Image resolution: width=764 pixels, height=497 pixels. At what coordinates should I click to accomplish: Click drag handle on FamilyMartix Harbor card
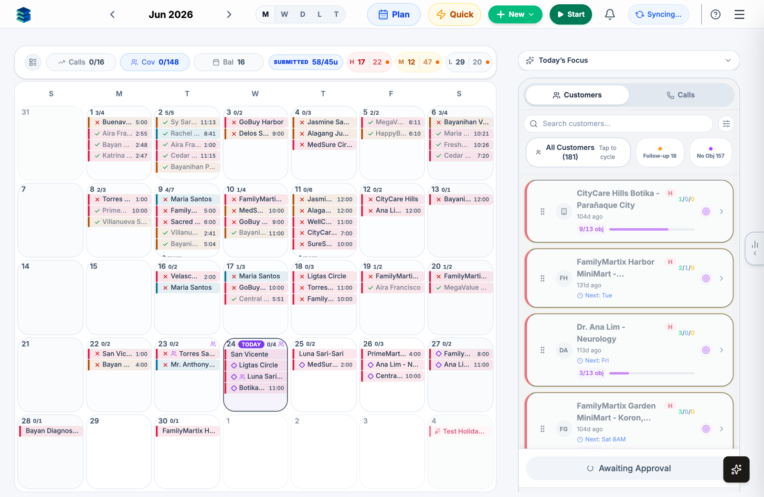tap(542, 278)
